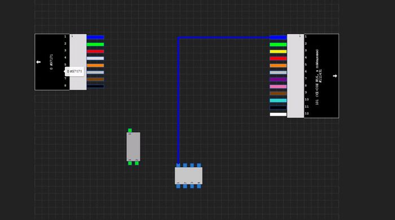Click bottom port 1 of the blue splitter

[x=178, y=186]
